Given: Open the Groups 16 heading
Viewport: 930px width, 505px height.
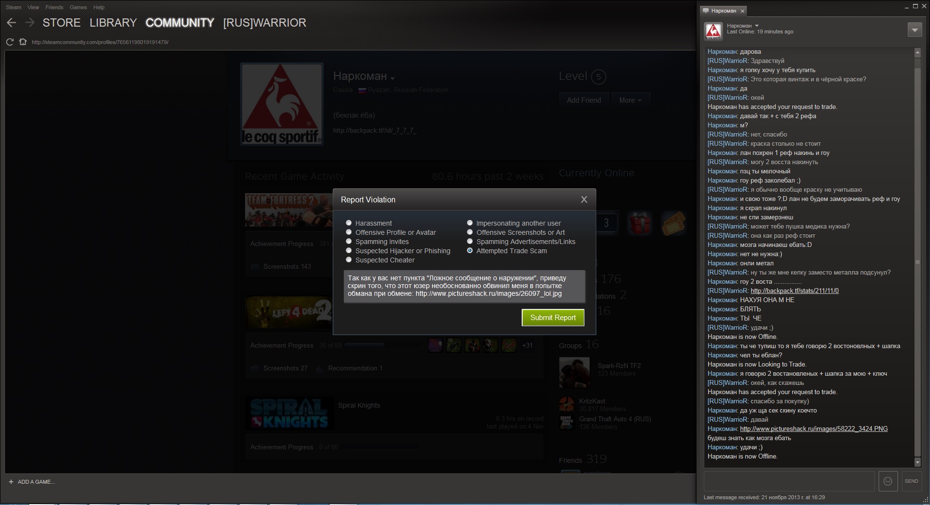Looking at the screenshot, I should pos(579,344).
